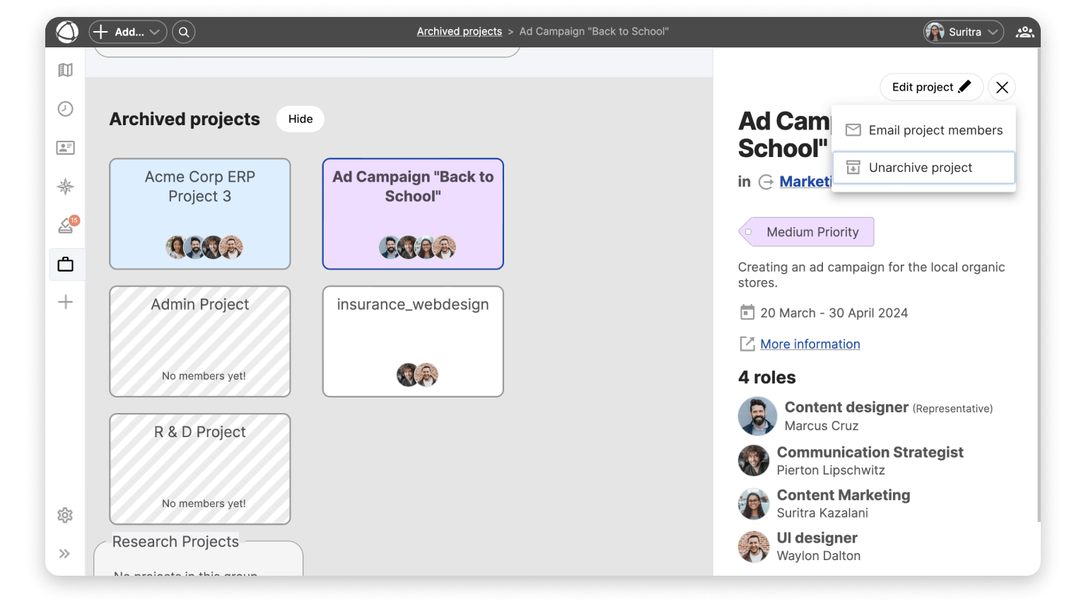Expand the left sidebar with double chevron
The height and width of the screenshot is (604, 1086).
65,554
